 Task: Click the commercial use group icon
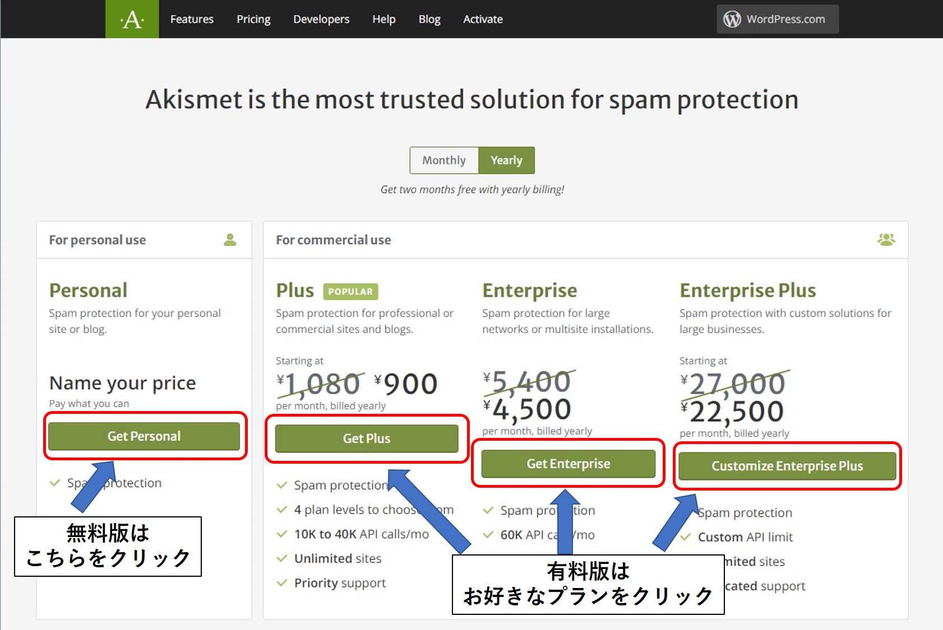[x=886, y=240]
